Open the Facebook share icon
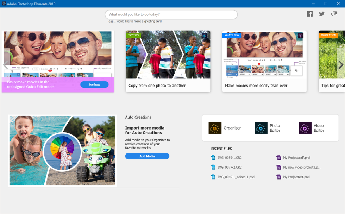Screen dimensions: 345x214 coord(310,14)
